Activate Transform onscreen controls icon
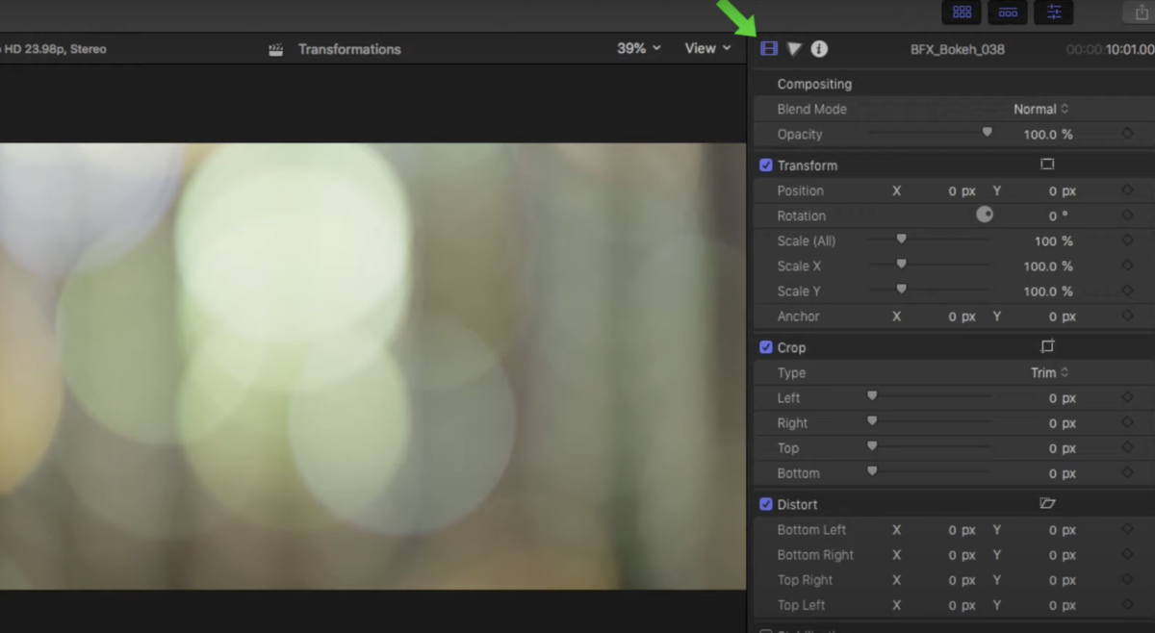 pyautogui.click(x=1047, y=165)
